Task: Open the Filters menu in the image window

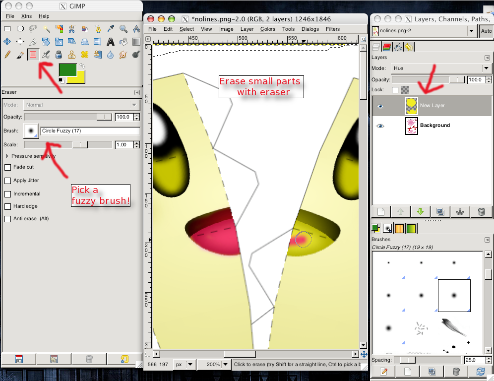Action: (333, 29)
